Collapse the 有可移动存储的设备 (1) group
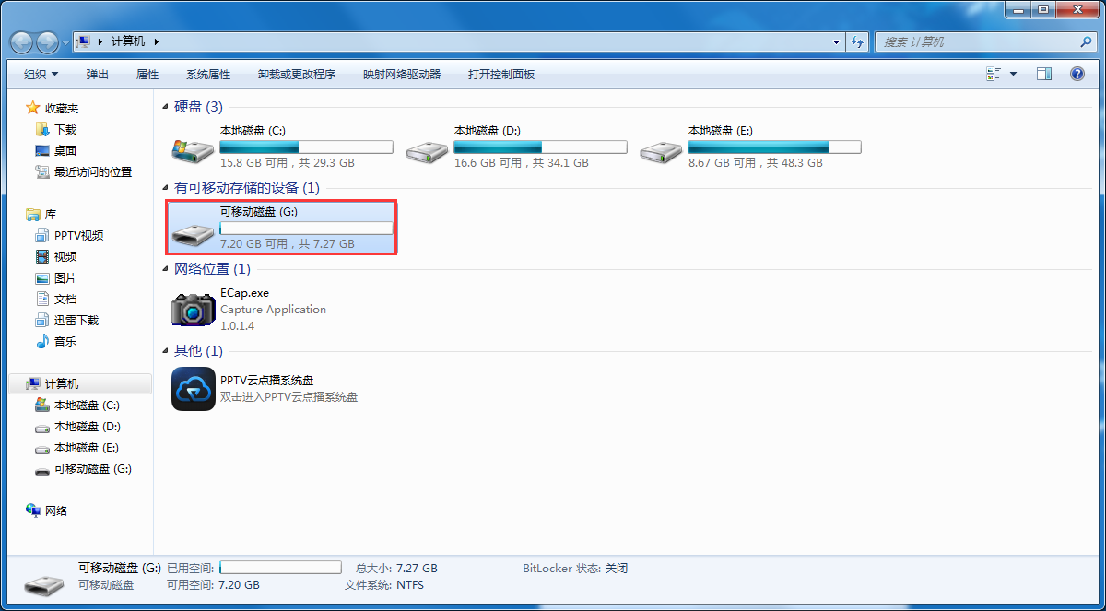1106x611 pixels. pyautogui.click(x=166, y=188)
